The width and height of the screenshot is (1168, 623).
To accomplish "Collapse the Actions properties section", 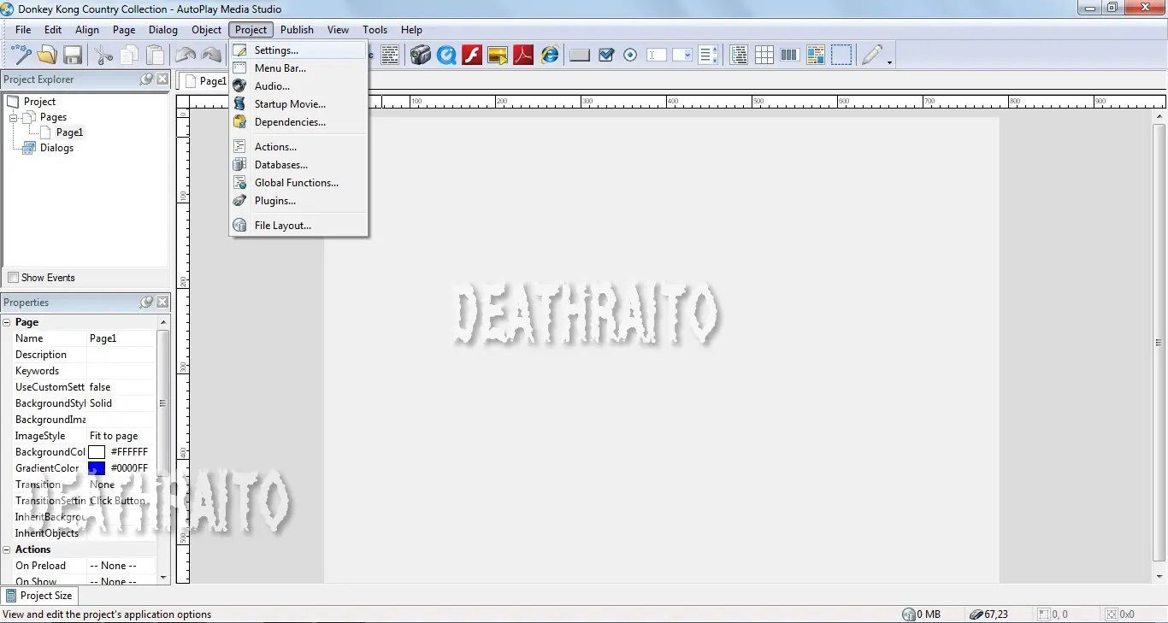I will pos(7,550).
